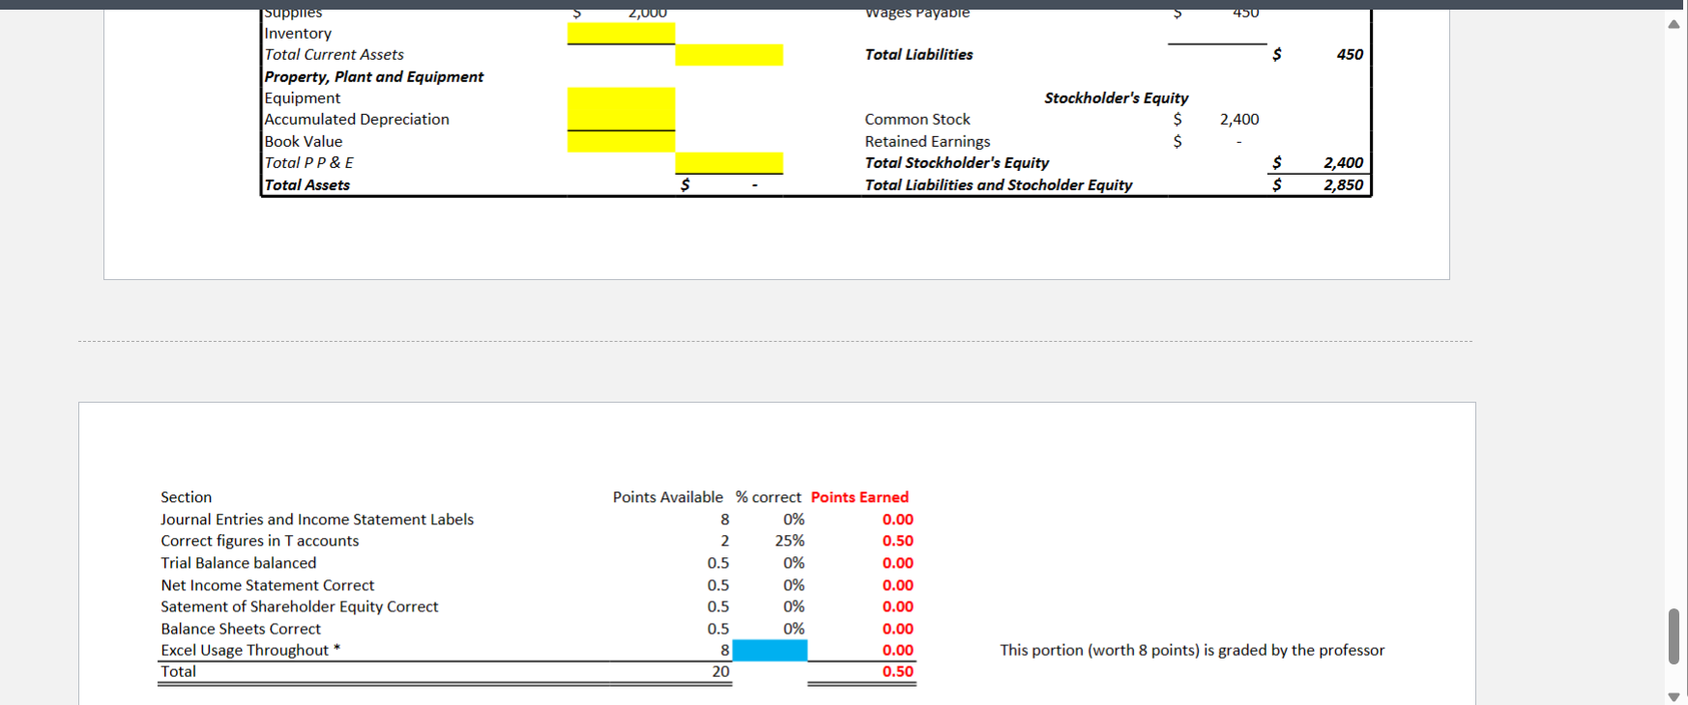The image size is (1688, 705).
Task: Click the 'Stockholder's Equity' heading
Action: (x=1117, y=98)
